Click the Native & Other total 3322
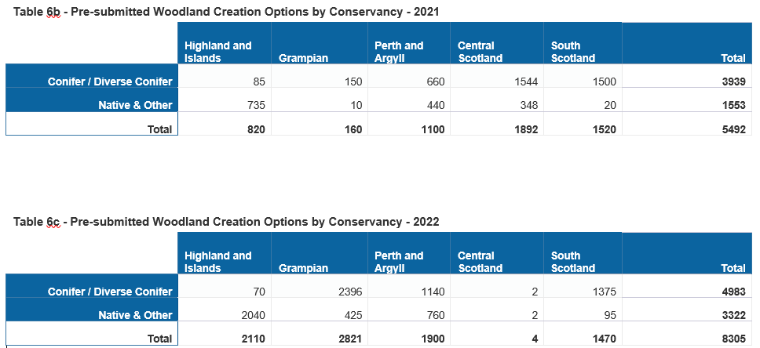The image size is (760, 348). coord(733,315)
